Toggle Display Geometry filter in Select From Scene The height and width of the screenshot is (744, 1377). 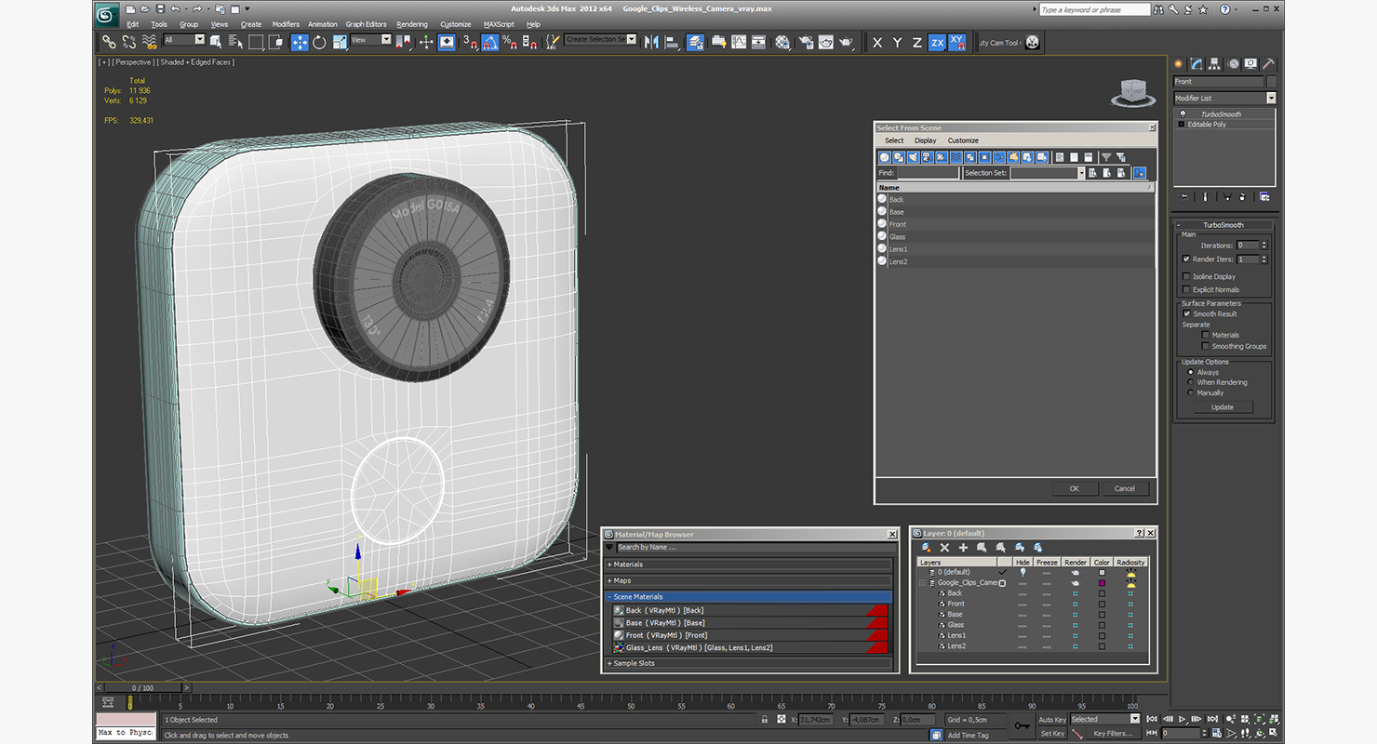point(885,157)
